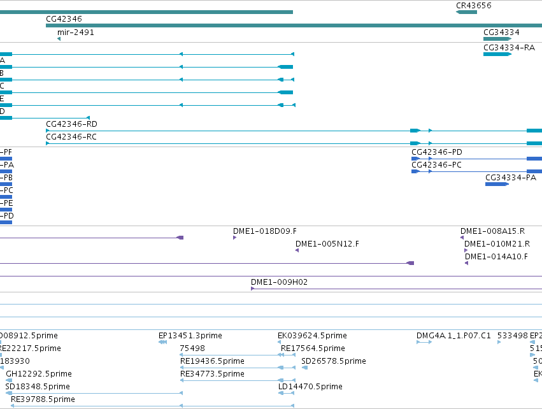Click the CG42346-PC protein label
Screen dimensions: 542x409
coord(436,165)
